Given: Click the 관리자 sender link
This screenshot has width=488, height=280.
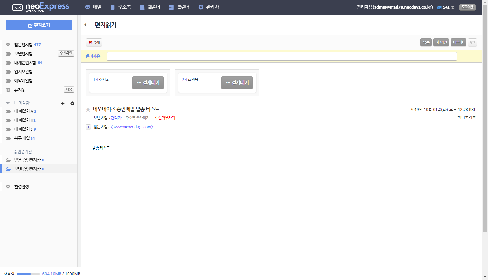Looking at the screenshot, I should (116, 118).
